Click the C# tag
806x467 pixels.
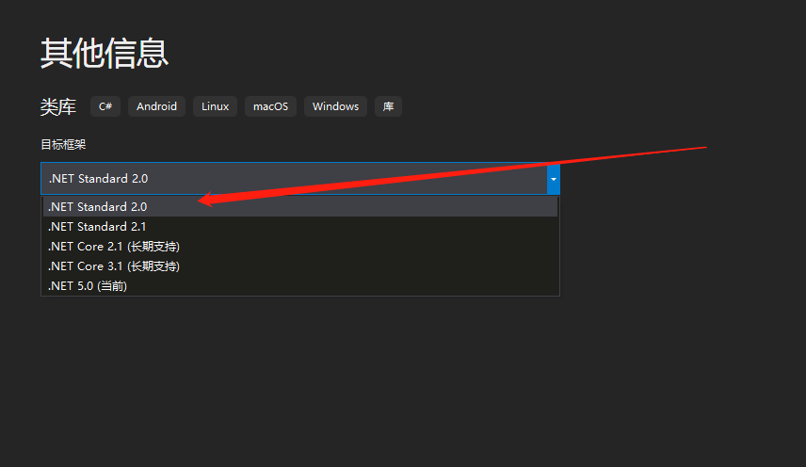105,106
